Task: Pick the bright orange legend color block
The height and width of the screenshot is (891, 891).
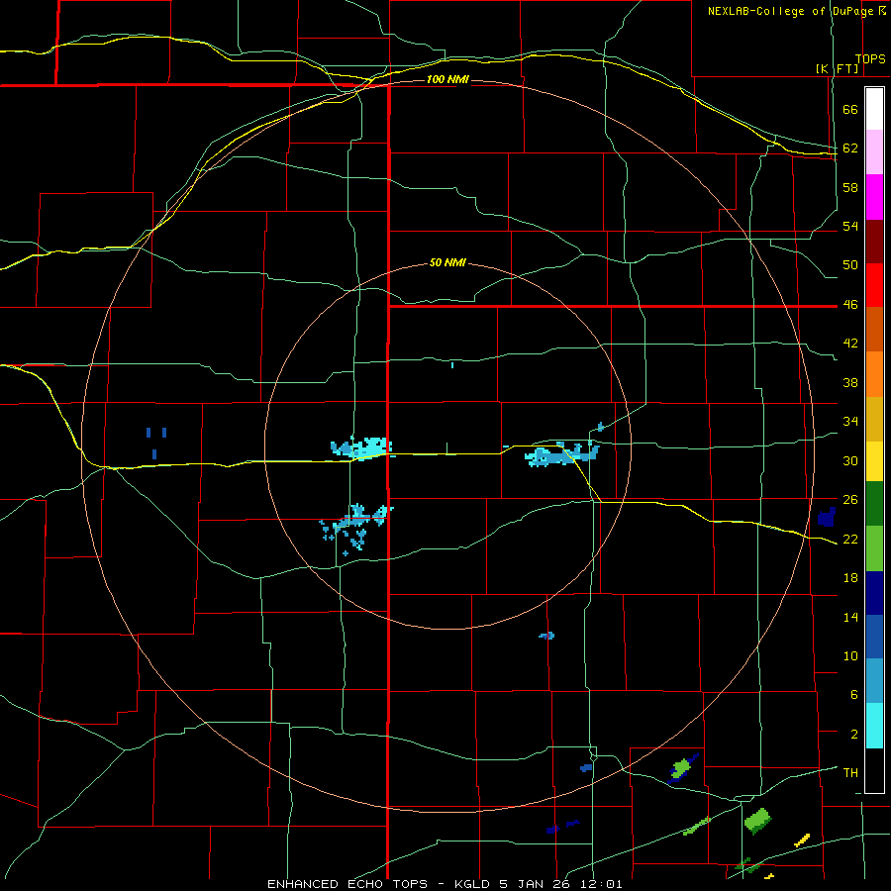Action: pos(874,374)
